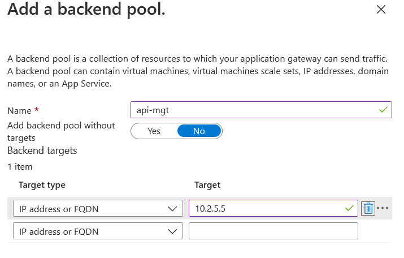Screen dimensions: 404x258
Task: Click the "Add backend pool without targets" label
Action: click(61, 131)
